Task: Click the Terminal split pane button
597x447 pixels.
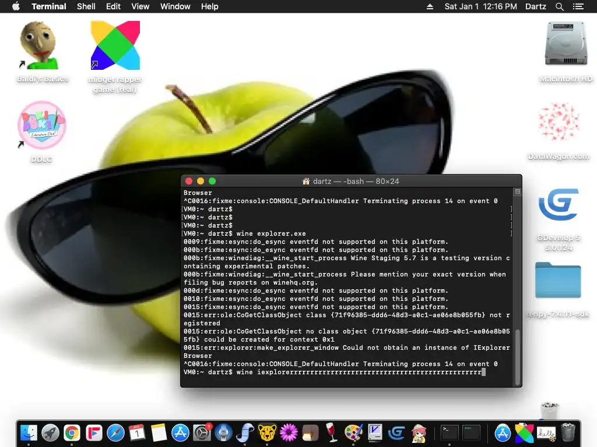Action: (x=518, y=191)
